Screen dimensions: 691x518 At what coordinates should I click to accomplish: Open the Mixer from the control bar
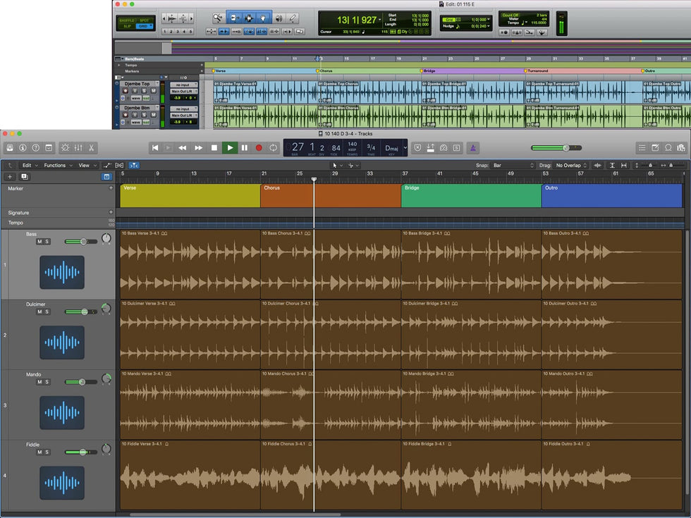click(x=78, y=148)
